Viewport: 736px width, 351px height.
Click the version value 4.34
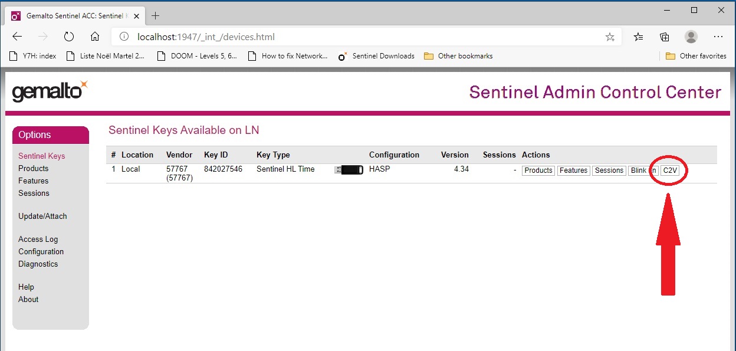pos(461,170)
